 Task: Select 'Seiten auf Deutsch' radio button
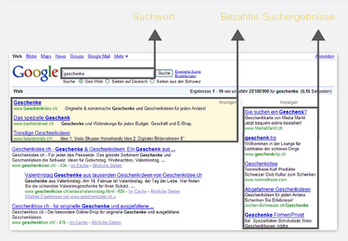coord(107,82)
